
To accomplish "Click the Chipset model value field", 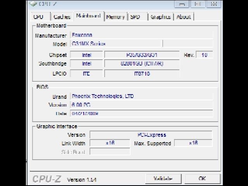I will [142, 55].
